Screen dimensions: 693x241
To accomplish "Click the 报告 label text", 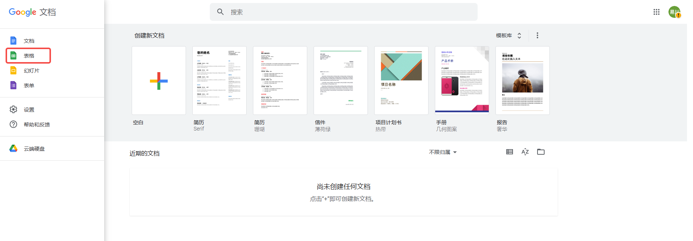I will pyautogui.click(x=502, y=122).
